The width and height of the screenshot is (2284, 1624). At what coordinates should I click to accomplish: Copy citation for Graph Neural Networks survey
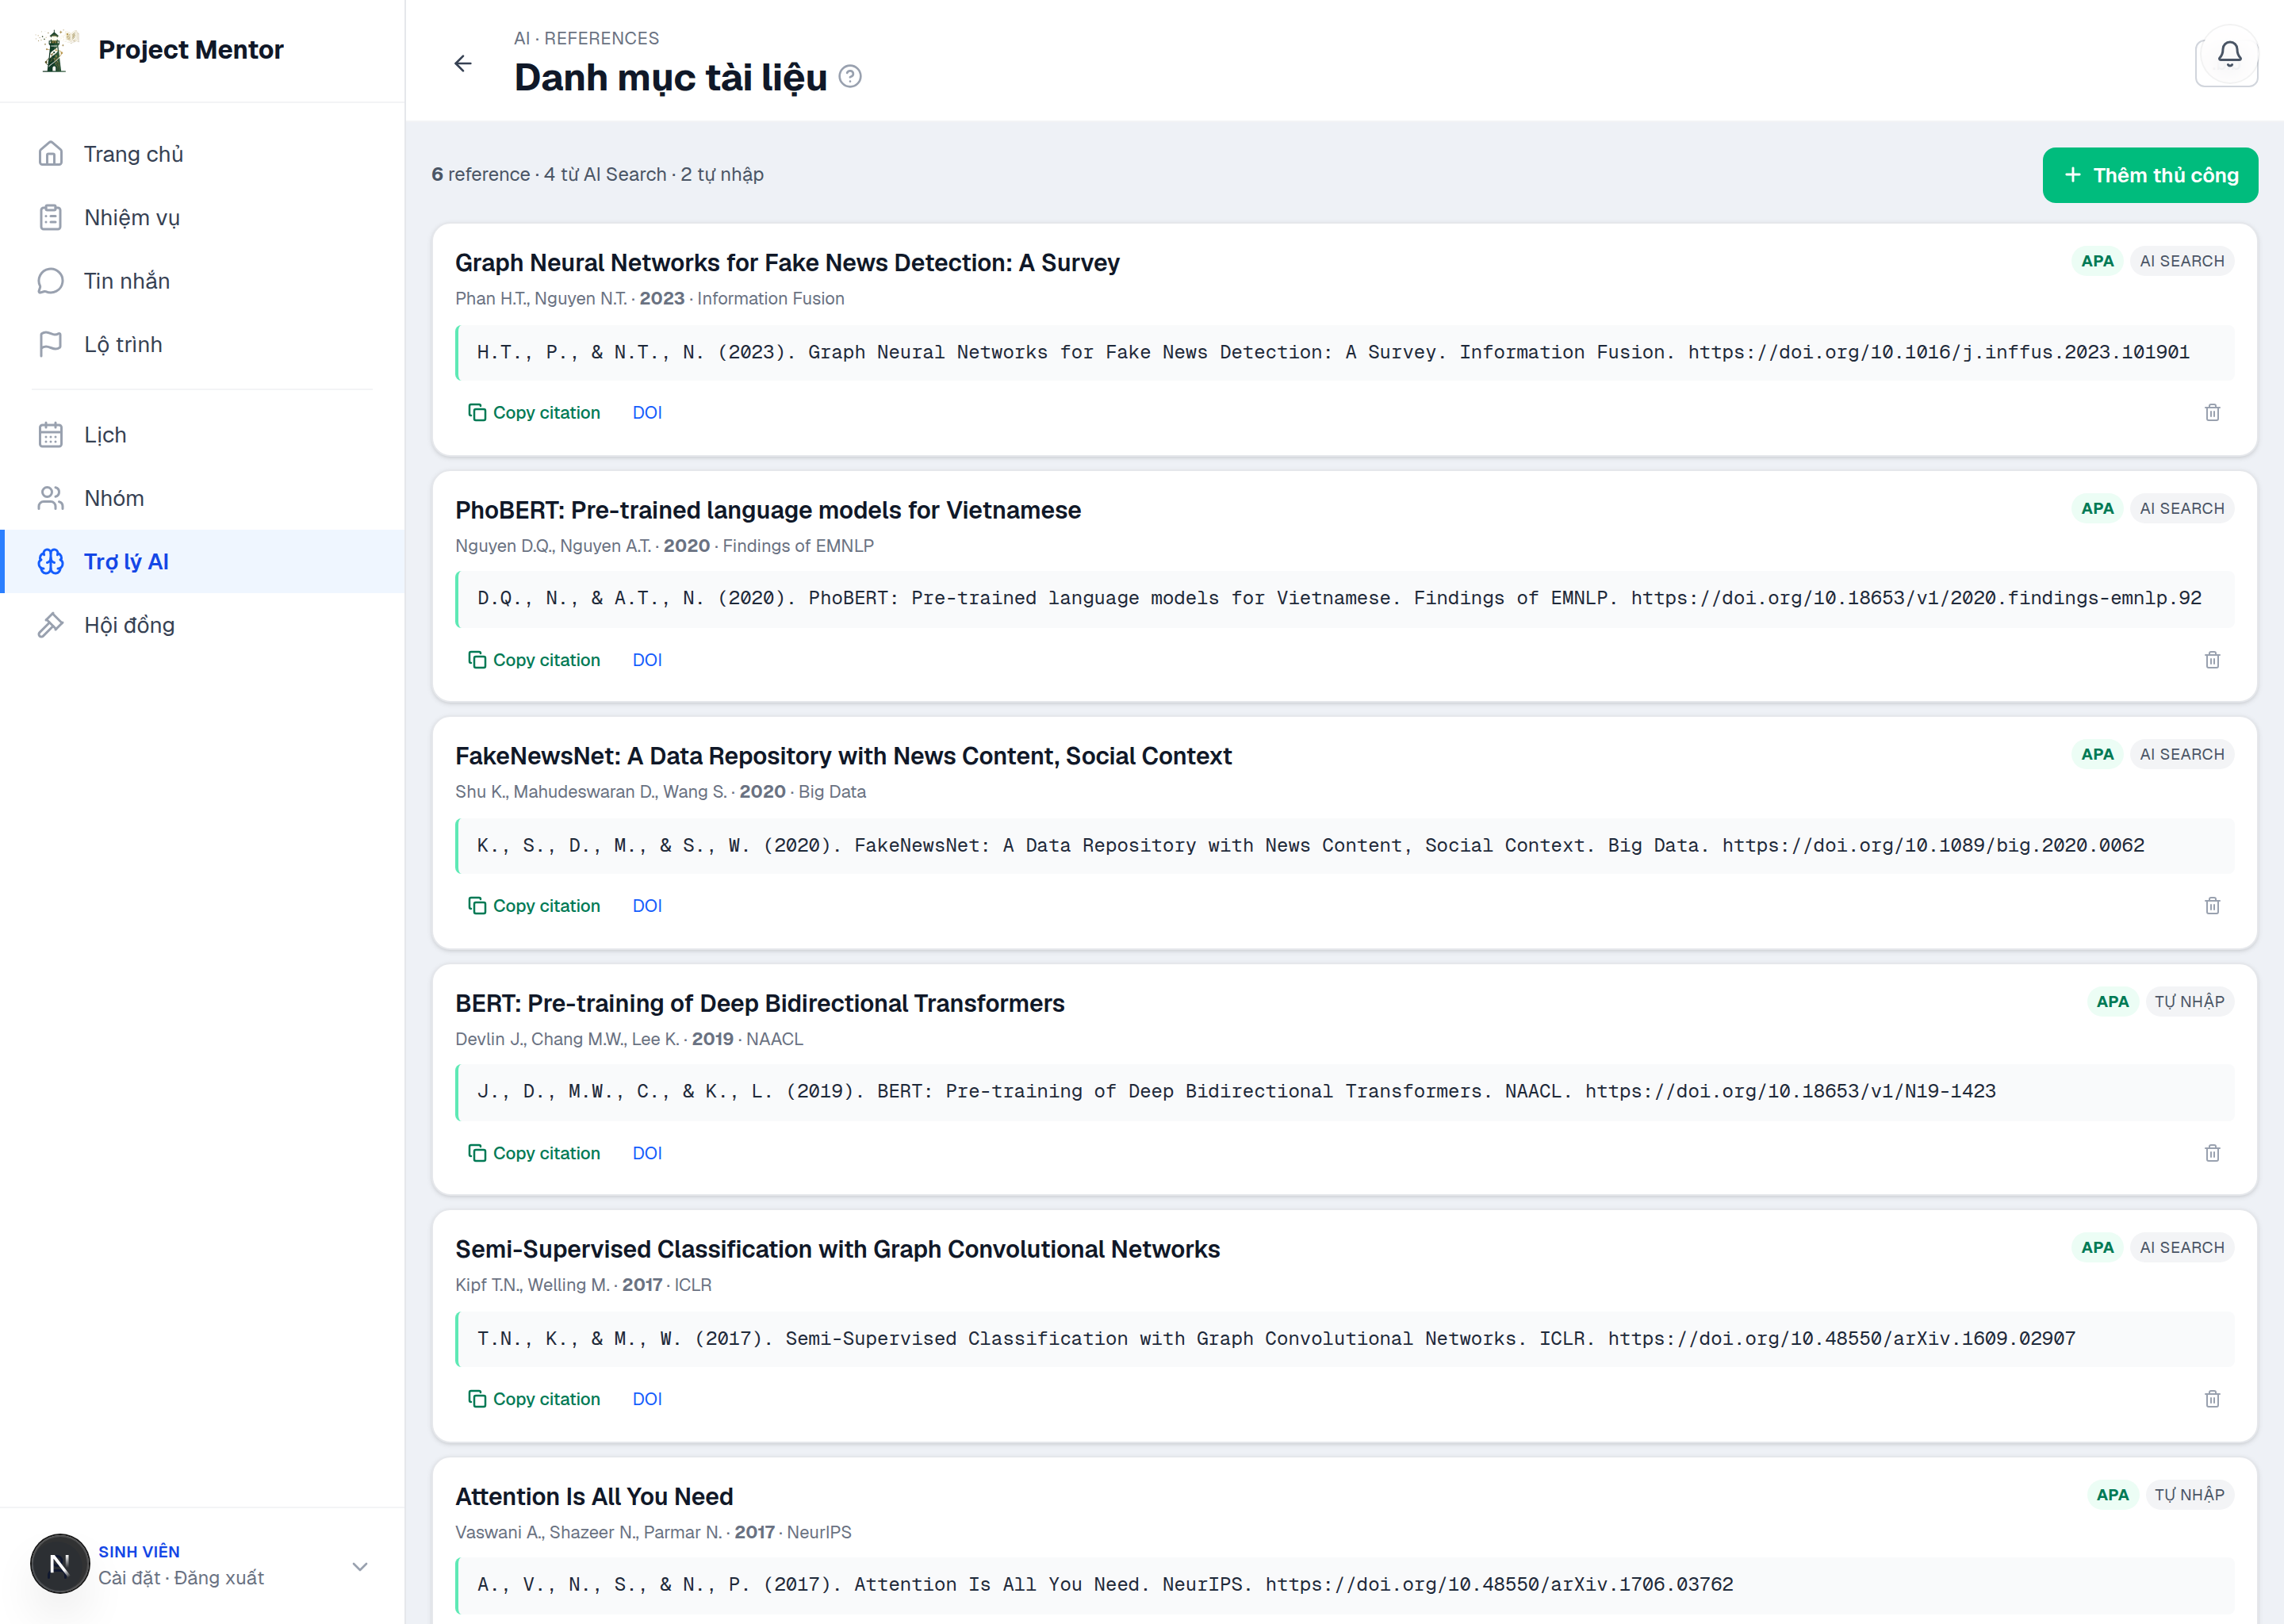(x=534, y=412)
